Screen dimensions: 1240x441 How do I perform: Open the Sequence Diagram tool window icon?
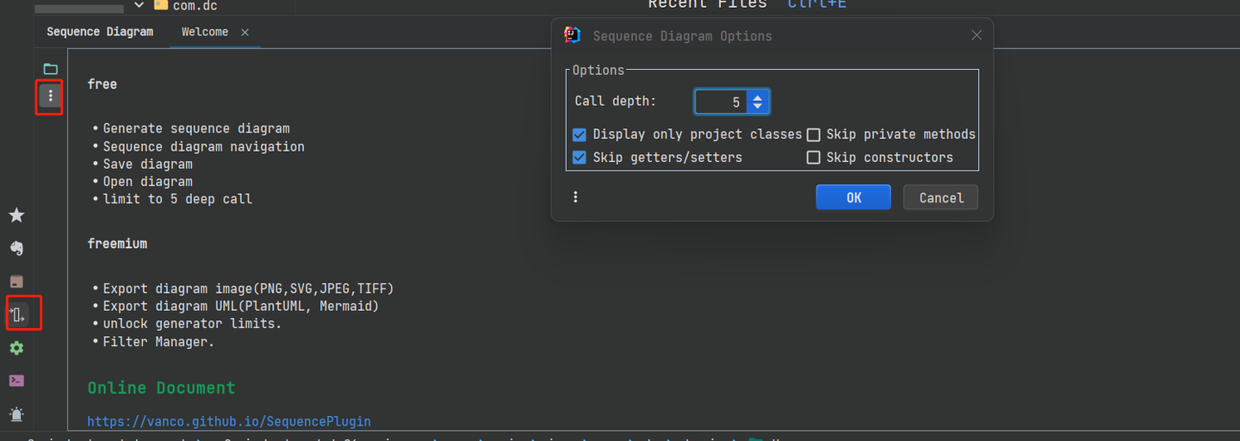point(17,314)
